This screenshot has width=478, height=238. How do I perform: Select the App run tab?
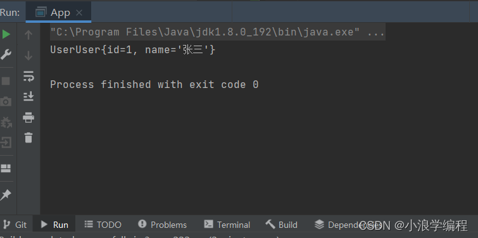pyautogui.click(x=58, y=13)
